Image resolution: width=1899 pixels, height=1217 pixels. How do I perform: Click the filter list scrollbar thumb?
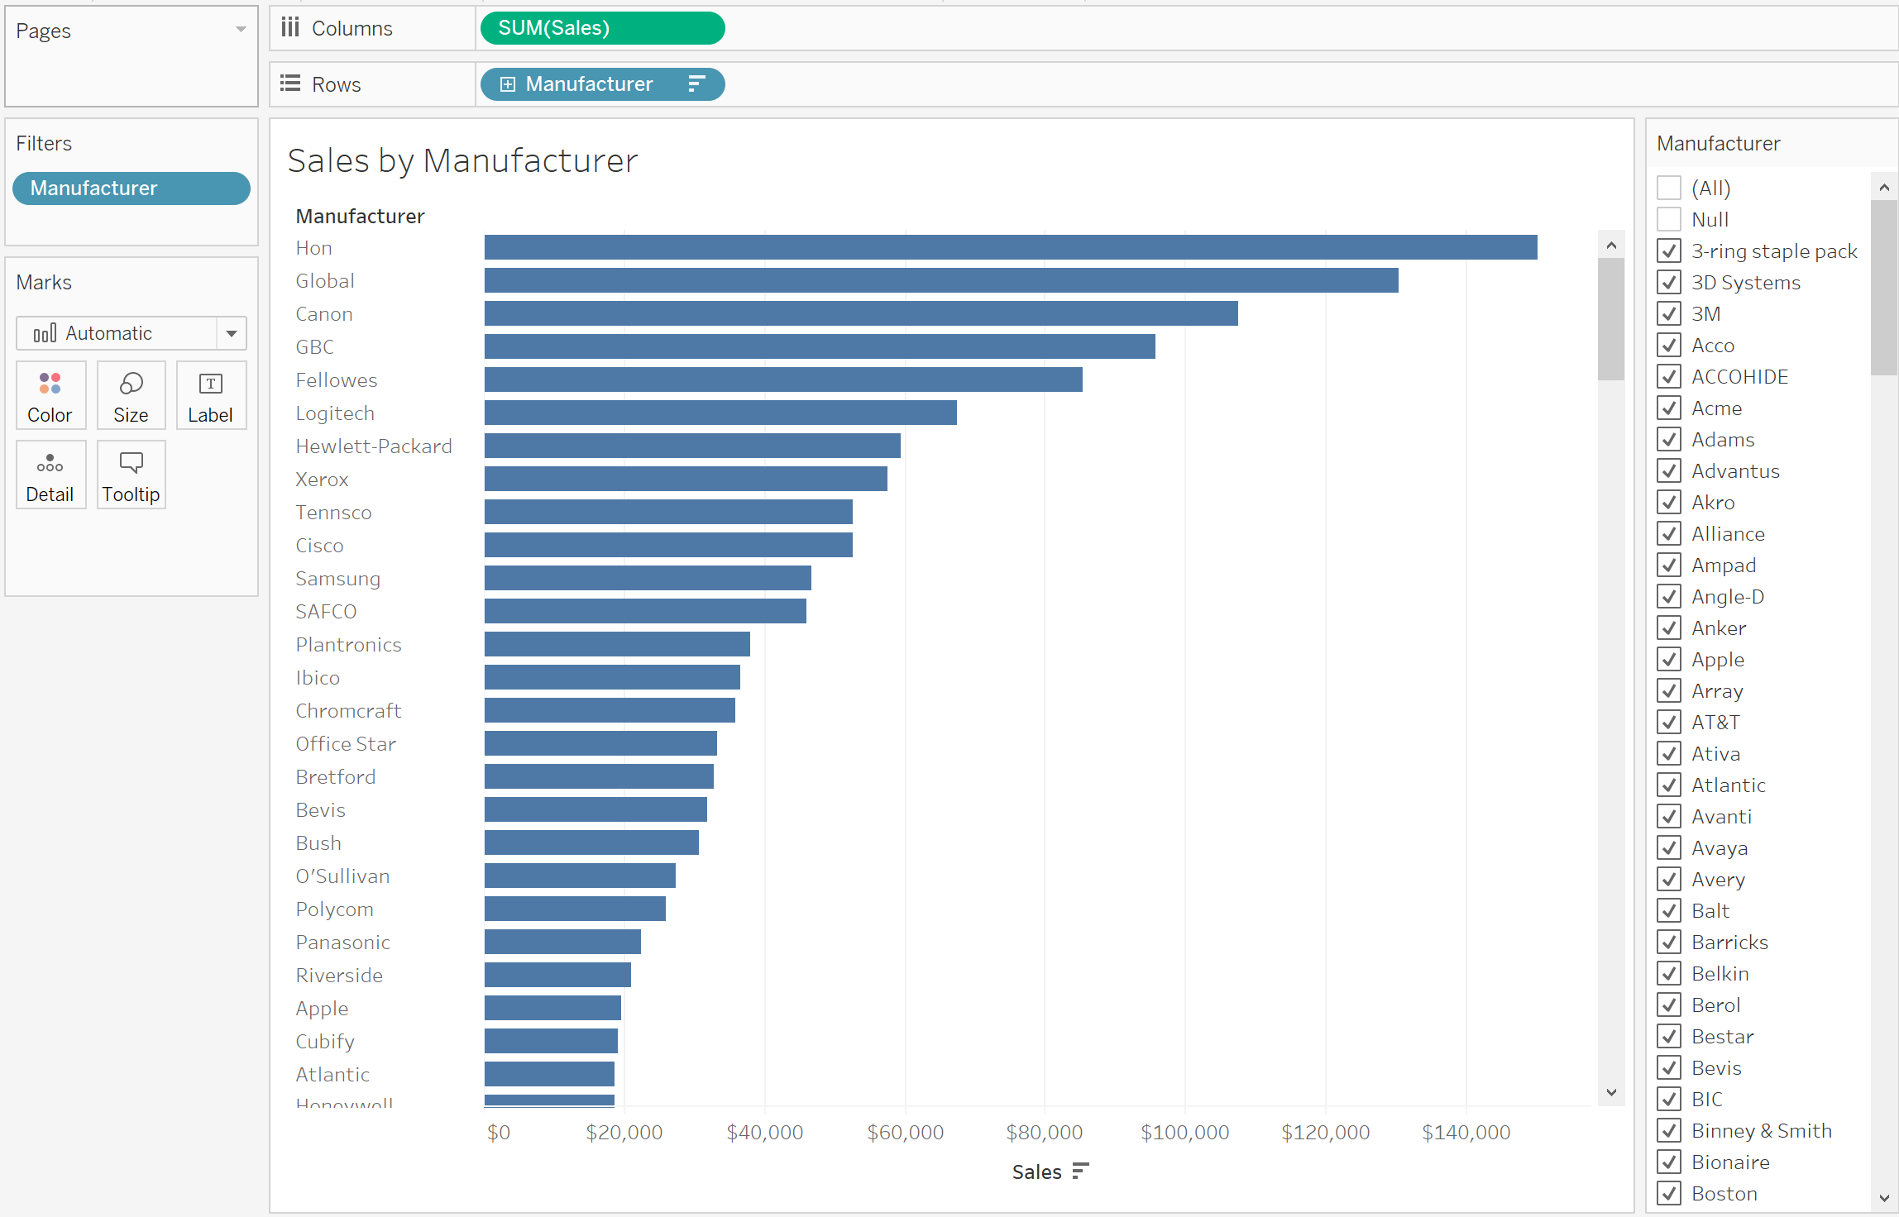[1884, 288]
